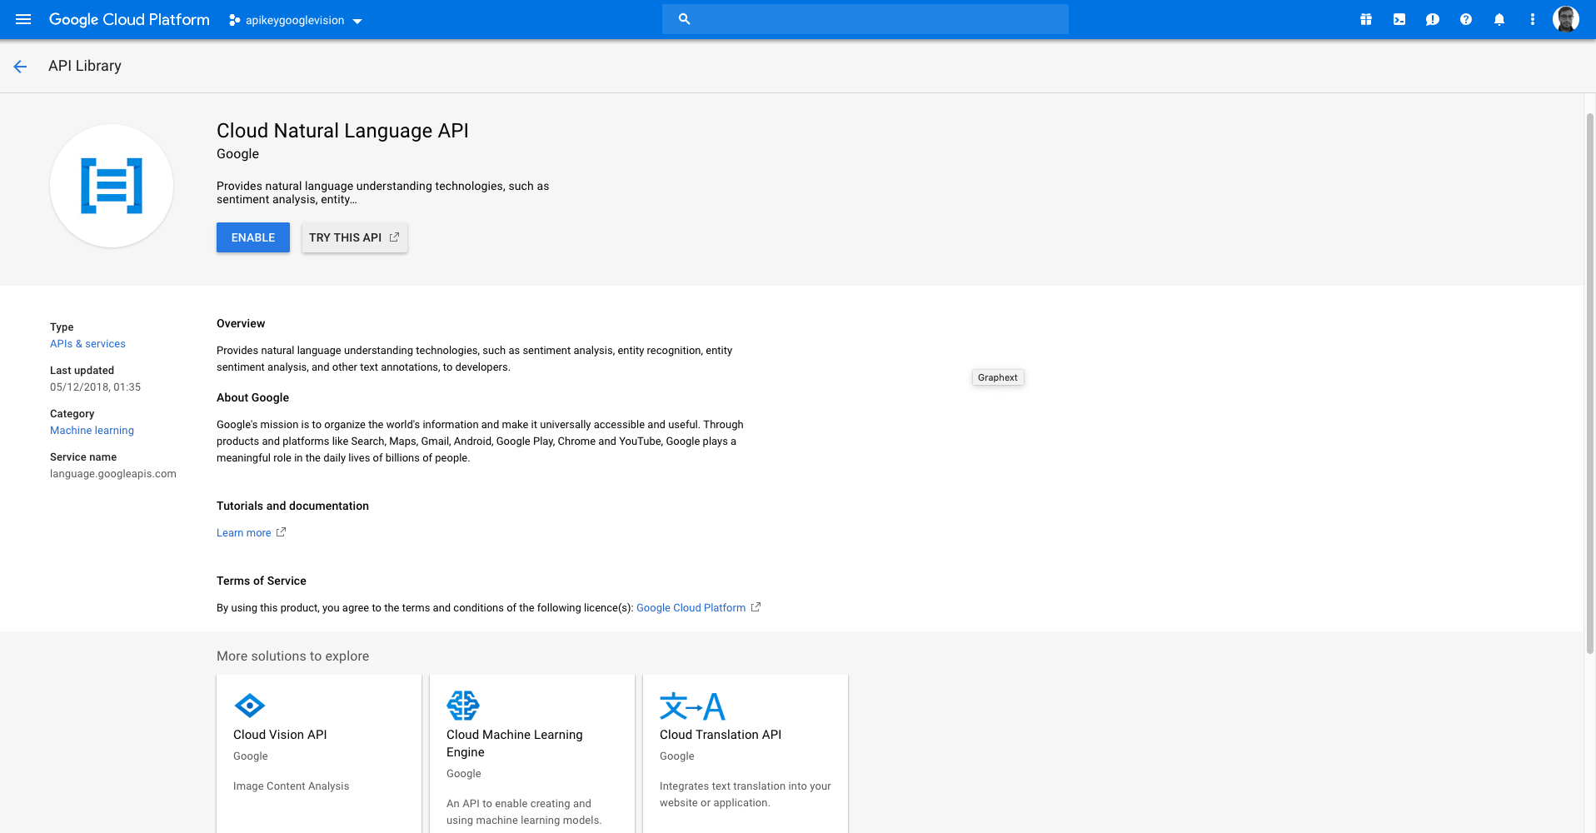Open the user account avatar
The height and width of the screenshot is (833, 1596).
(x=1566, y=19)
